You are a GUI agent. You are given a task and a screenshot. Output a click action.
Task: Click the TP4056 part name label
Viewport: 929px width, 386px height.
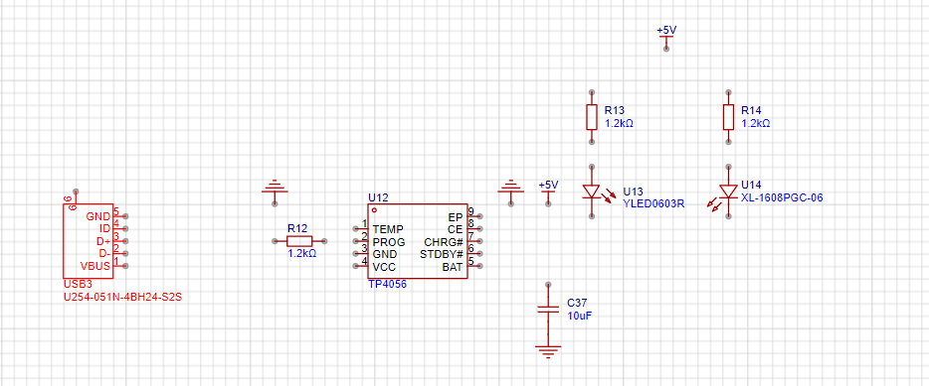pyautogui.click(x=387, y=285)
